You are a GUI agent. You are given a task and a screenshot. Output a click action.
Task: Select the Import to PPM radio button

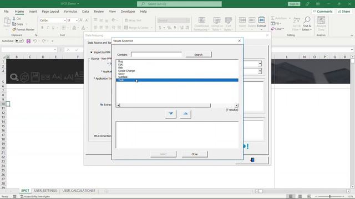pyautogui.click(x=92, y=53)
